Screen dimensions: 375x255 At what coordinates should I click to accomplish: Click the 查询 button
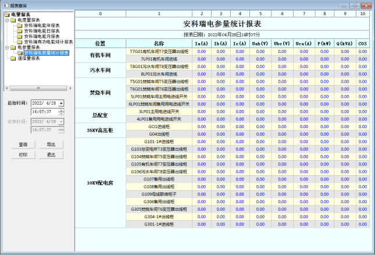tap(23, 144)
